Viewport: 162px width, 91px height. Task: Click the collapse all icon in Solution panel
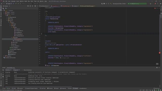[32, 6]
